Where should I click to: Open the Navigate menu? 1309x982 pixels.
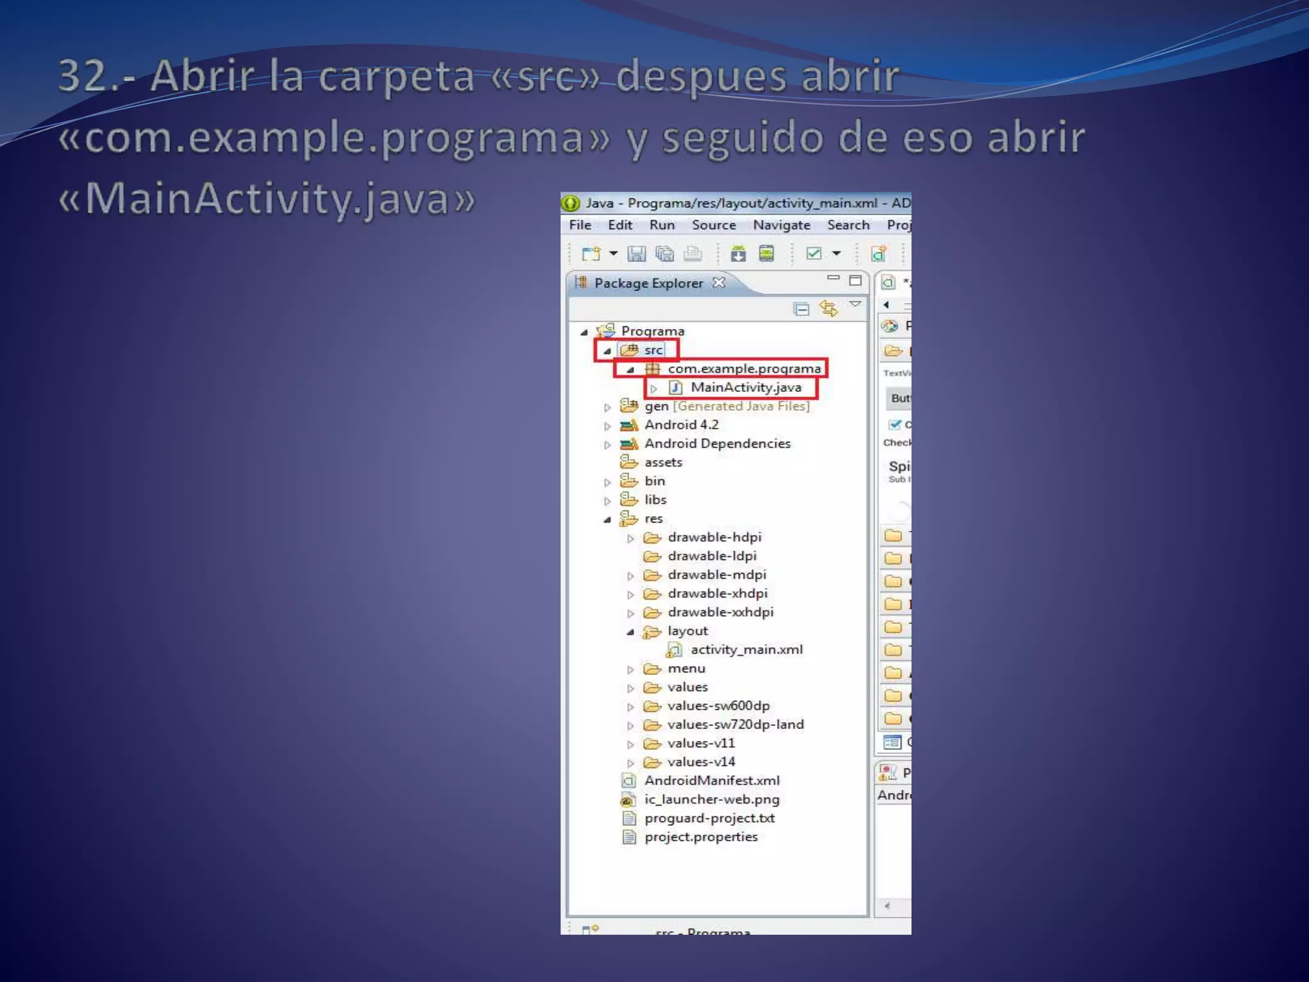[x=781, y=225]
